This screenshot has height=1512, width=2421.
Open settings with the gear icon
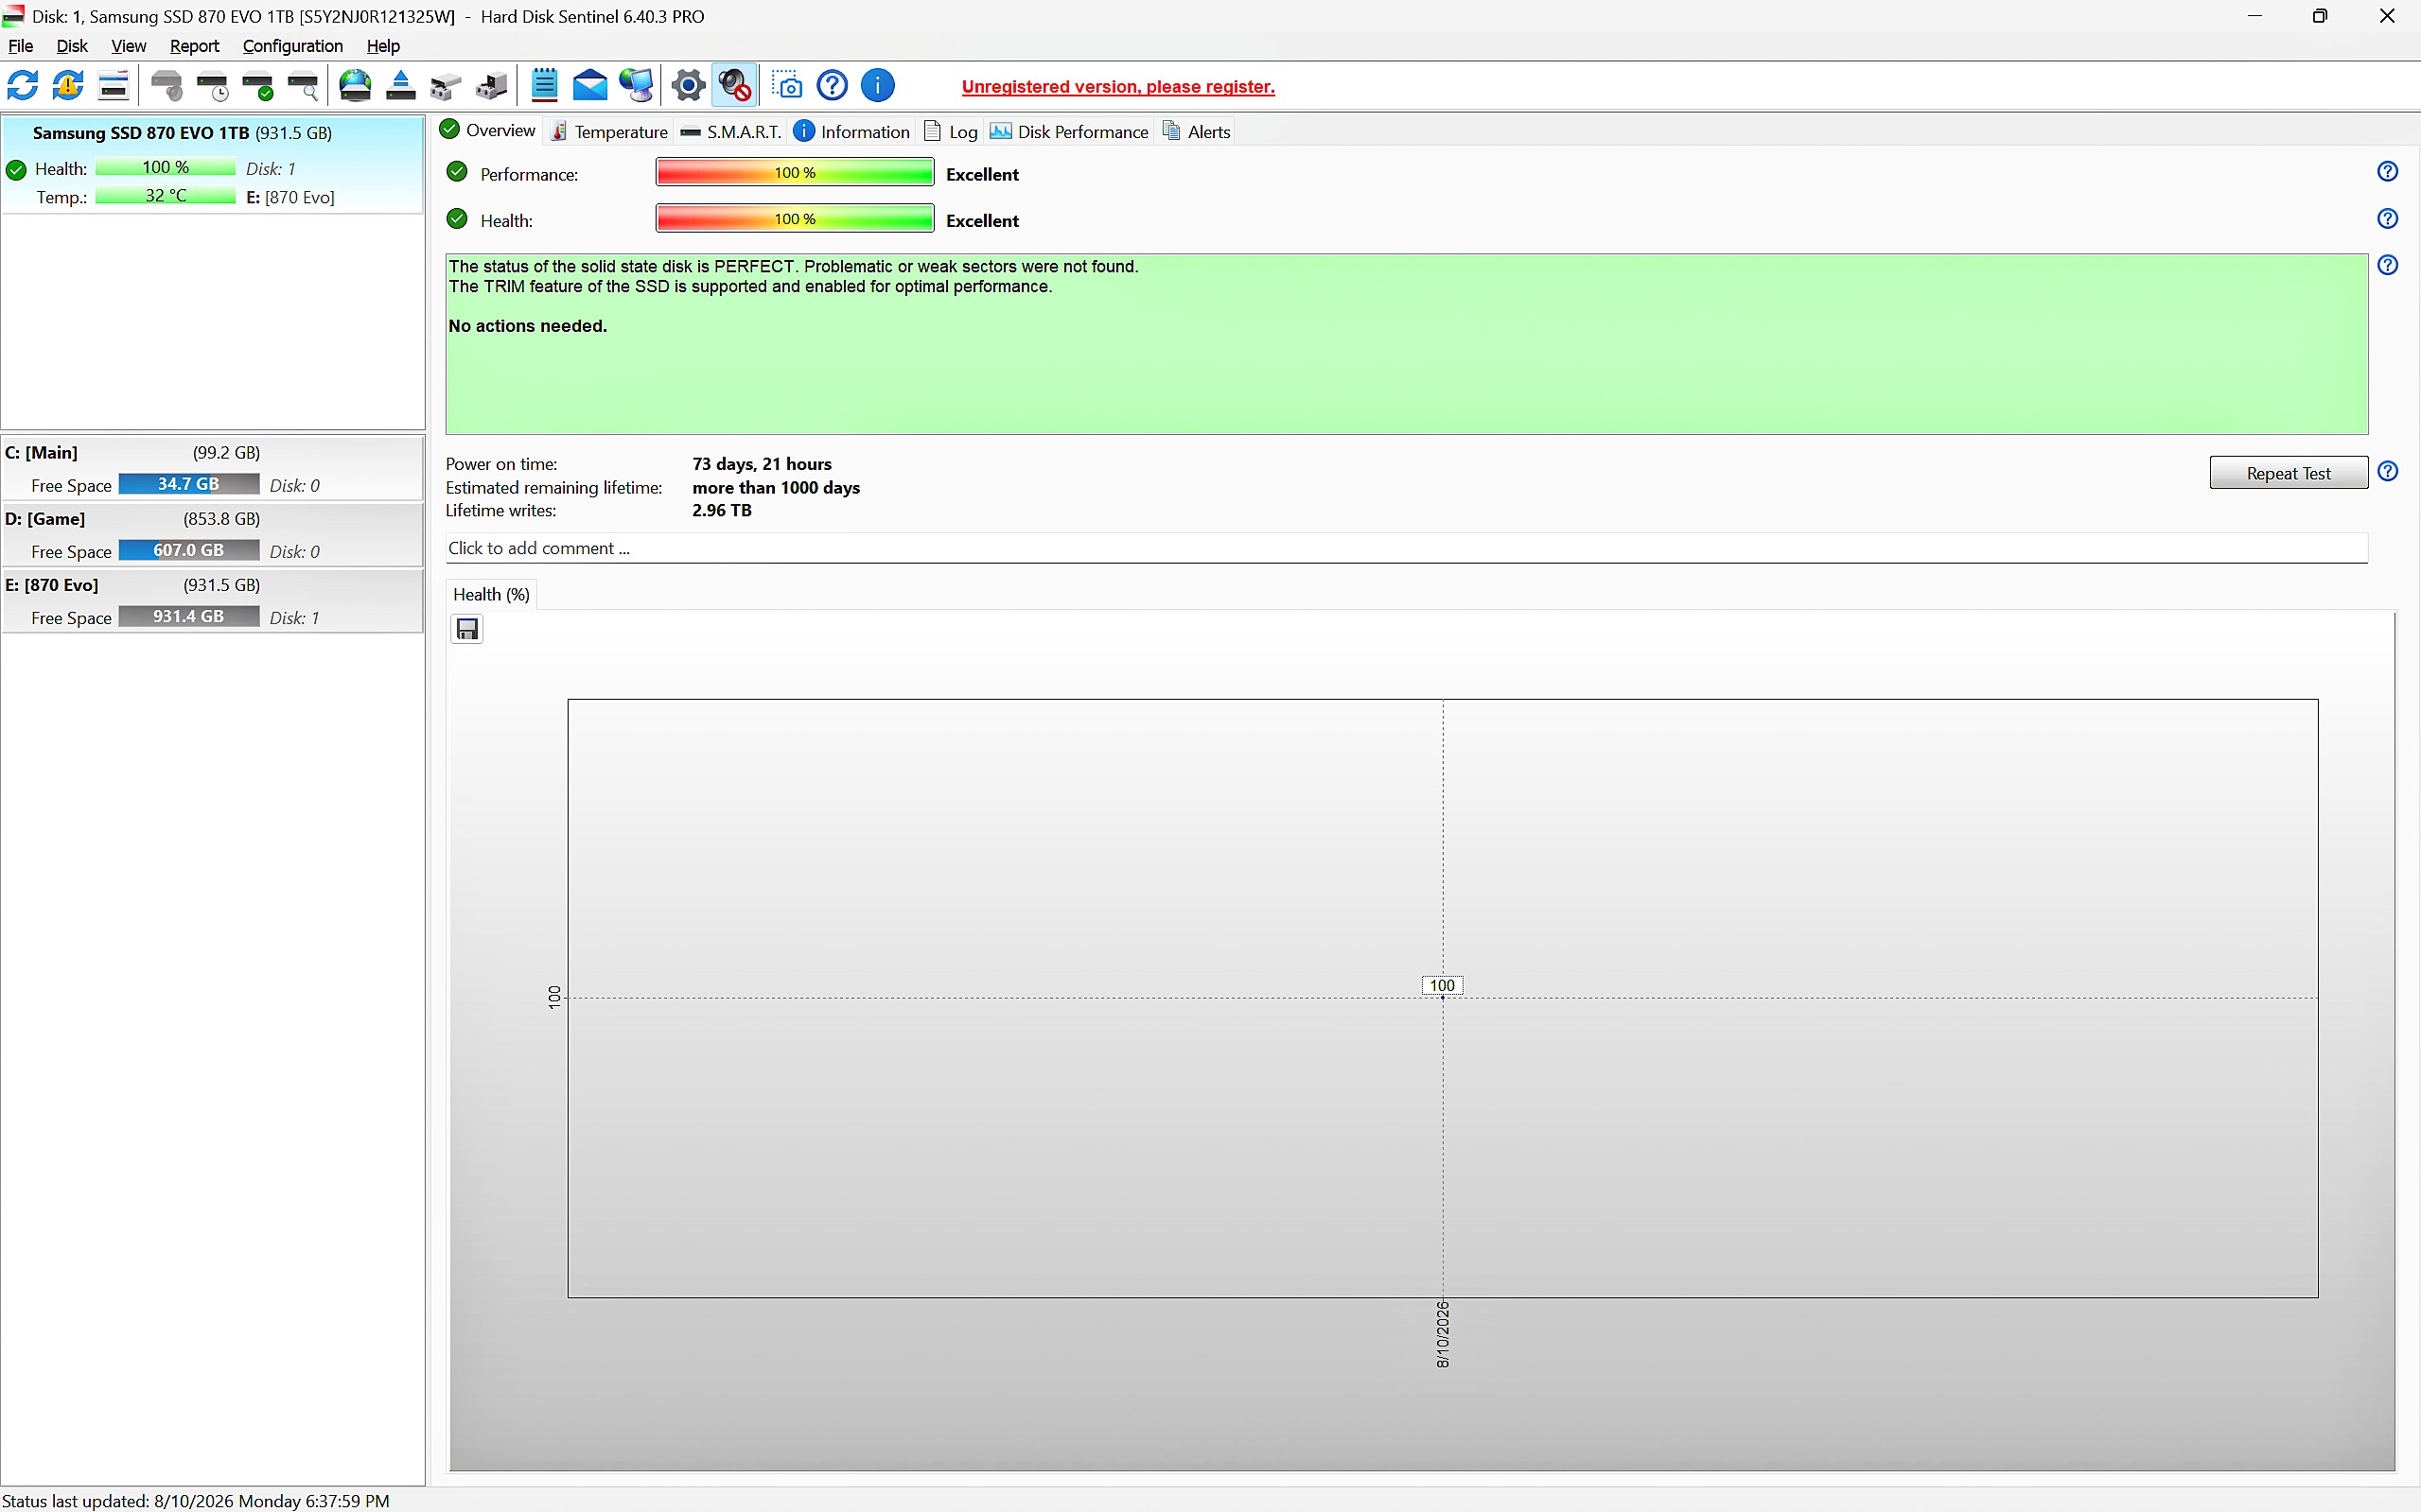[689, 86]
